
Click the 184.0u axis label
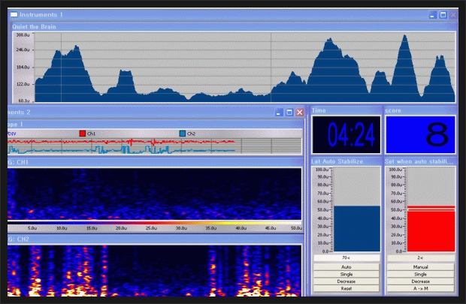tap(23, 67)
